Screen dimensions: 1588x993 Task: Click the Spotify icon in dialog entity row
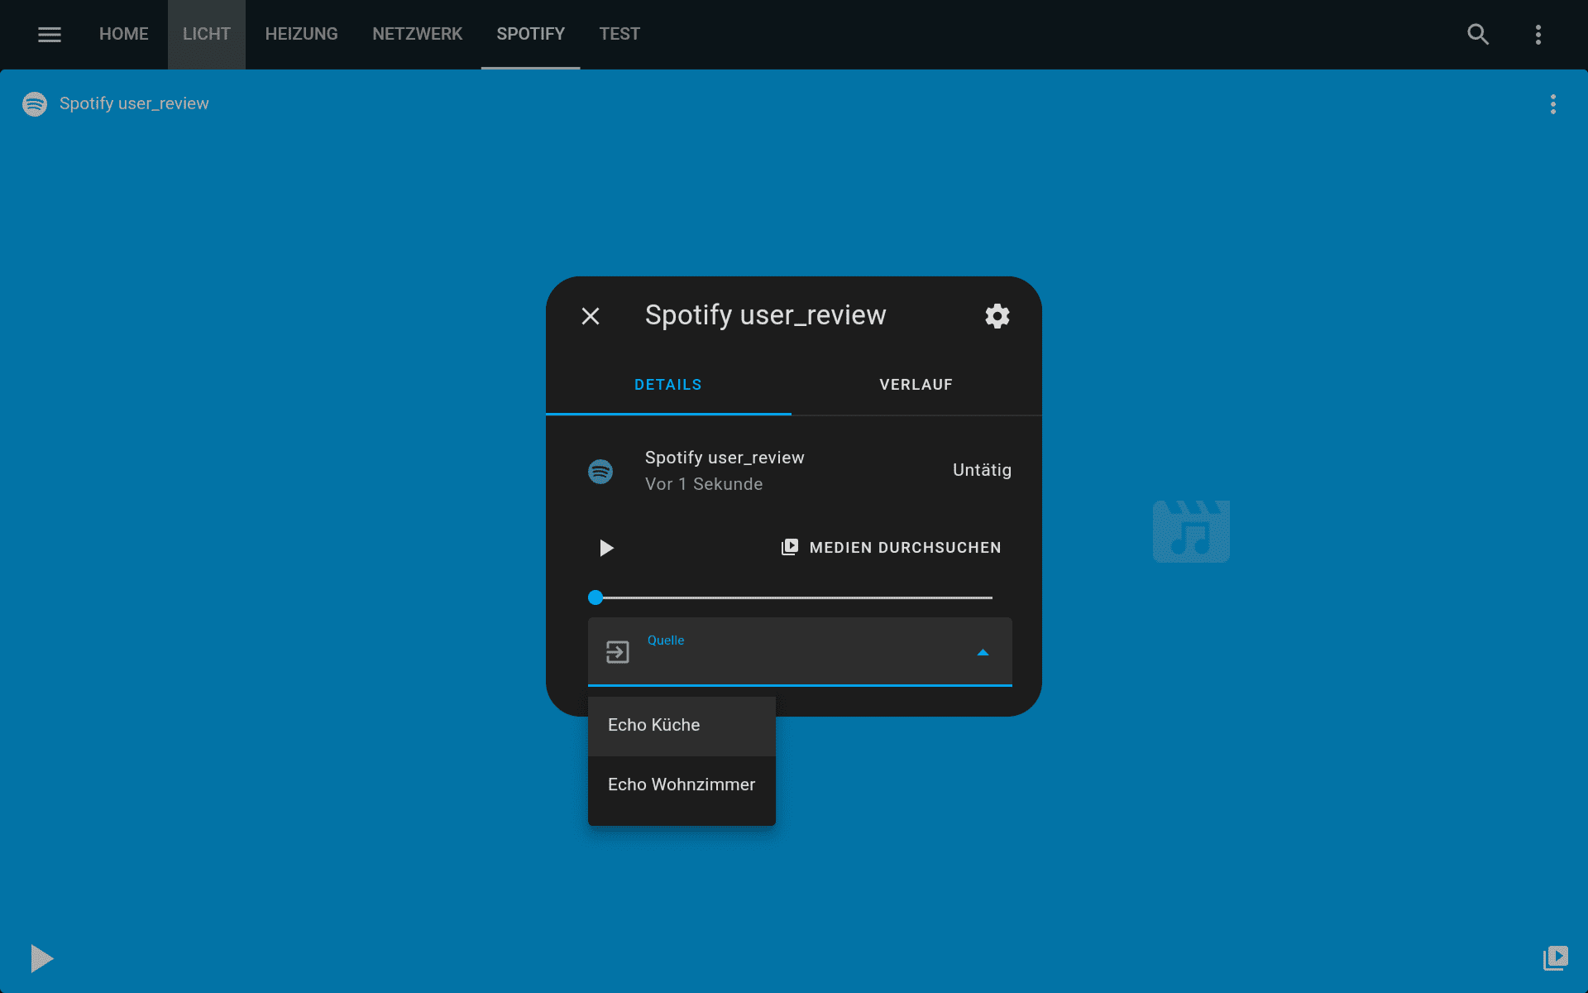(x=600, y=472)
